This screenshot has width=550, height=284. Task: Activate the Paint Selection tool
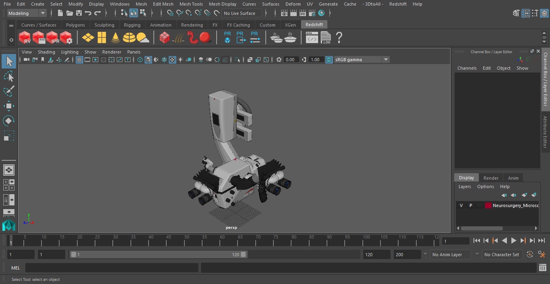pos(8,91)
